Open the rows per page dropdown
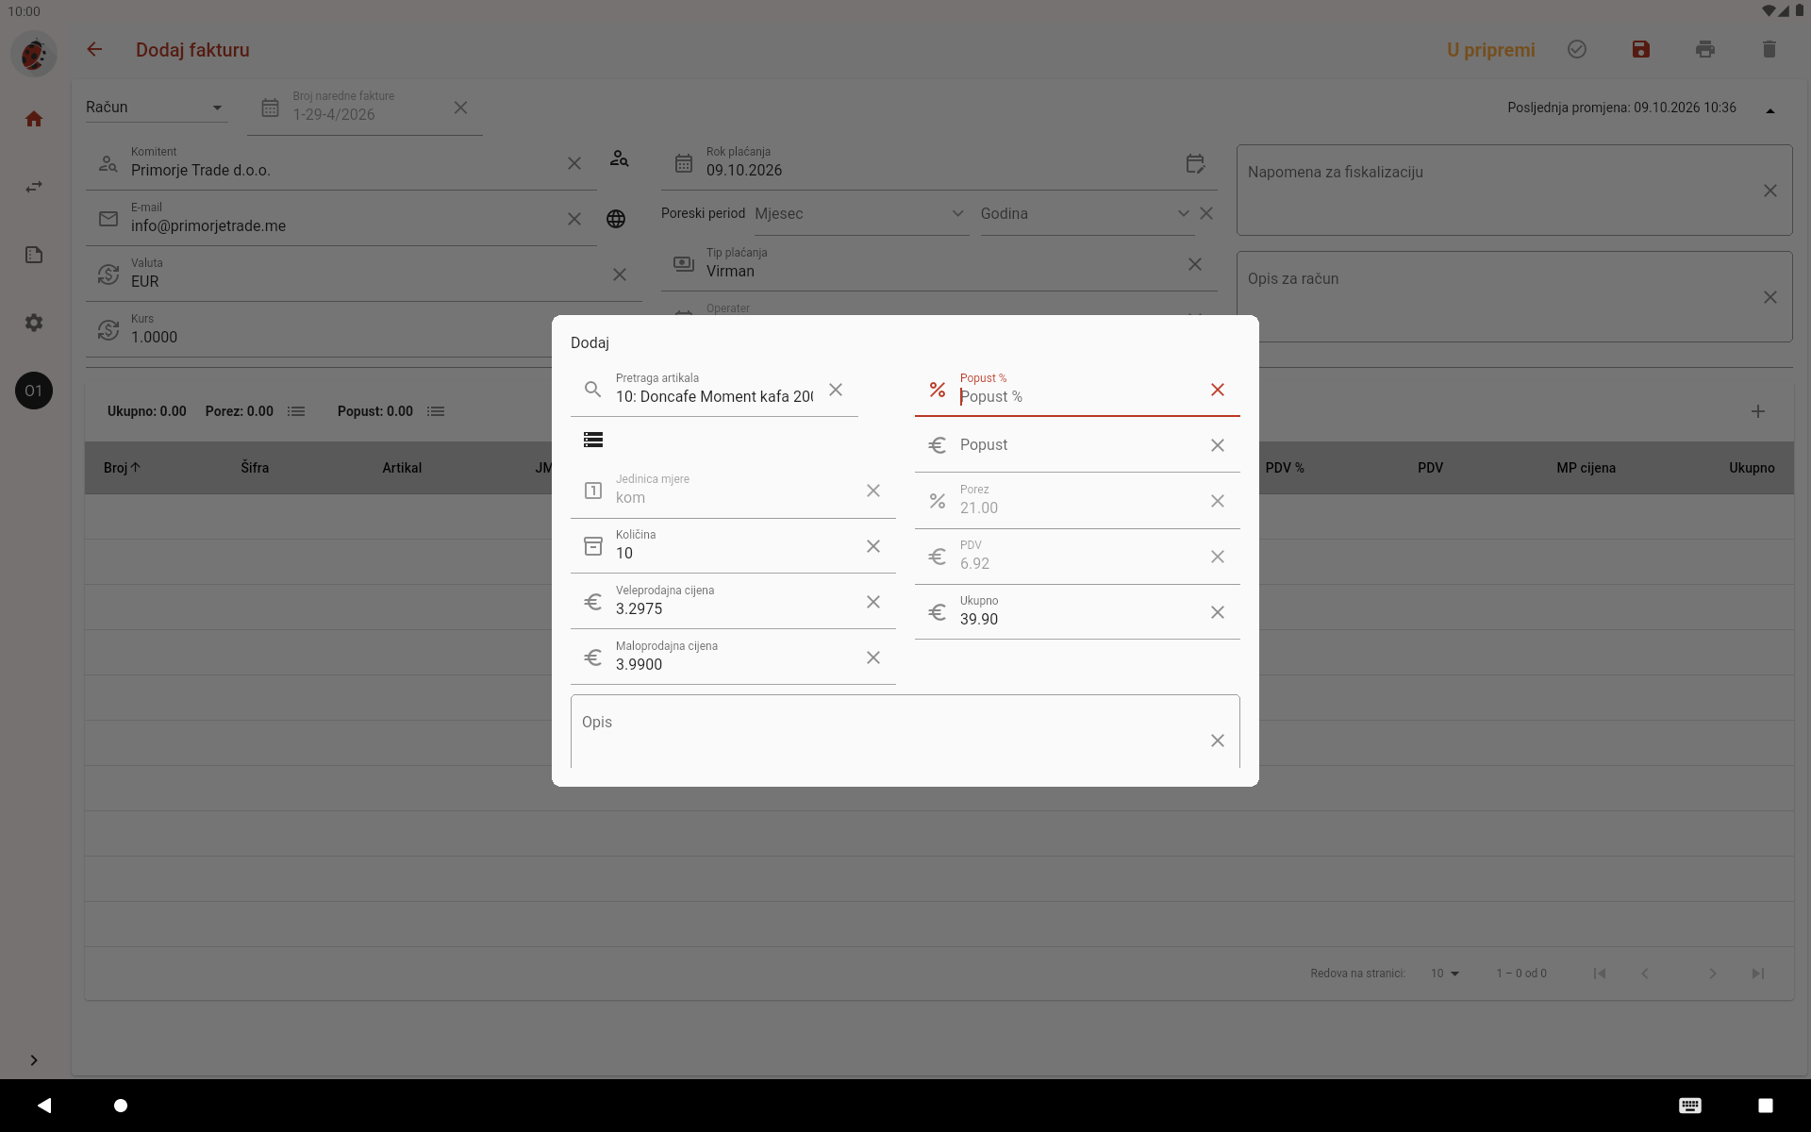The height and width of the screenshot is (1132, 1811). tap(1445, 974)
